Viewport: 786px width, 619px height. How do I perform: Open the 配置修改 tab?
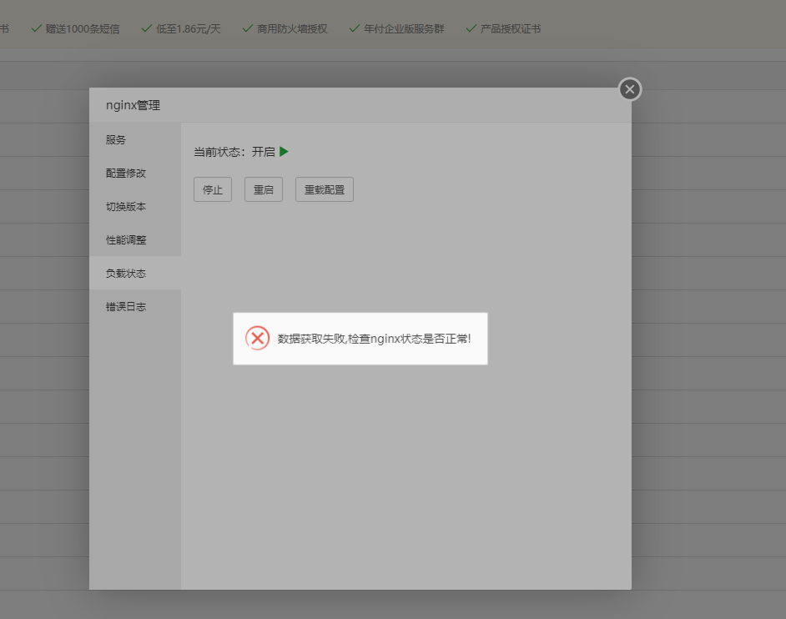pos(135,173)
